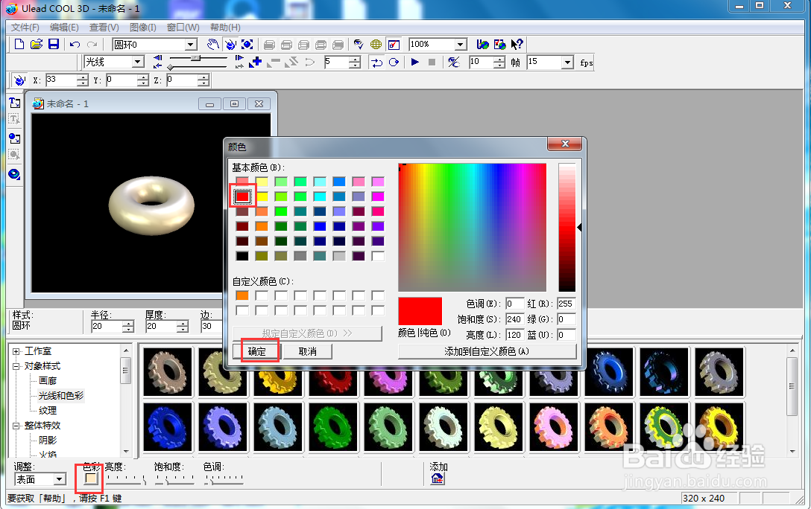The width and height of the screenshot is (811, 509).
Task: Click the add keyframe blue plus icon
Action: pyautogui.click(x=255, y=63)
